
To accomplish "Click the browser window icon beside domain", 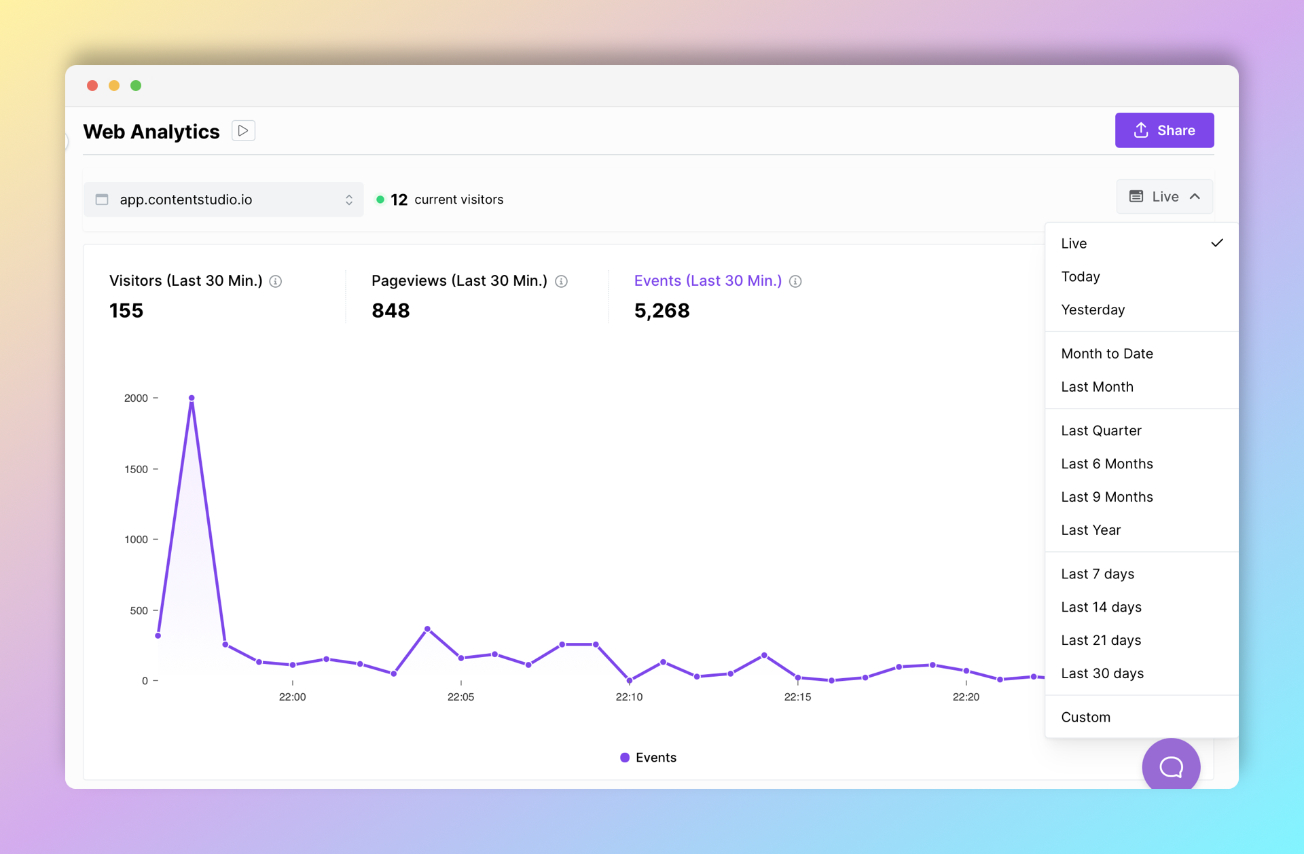I will point(102,200).
